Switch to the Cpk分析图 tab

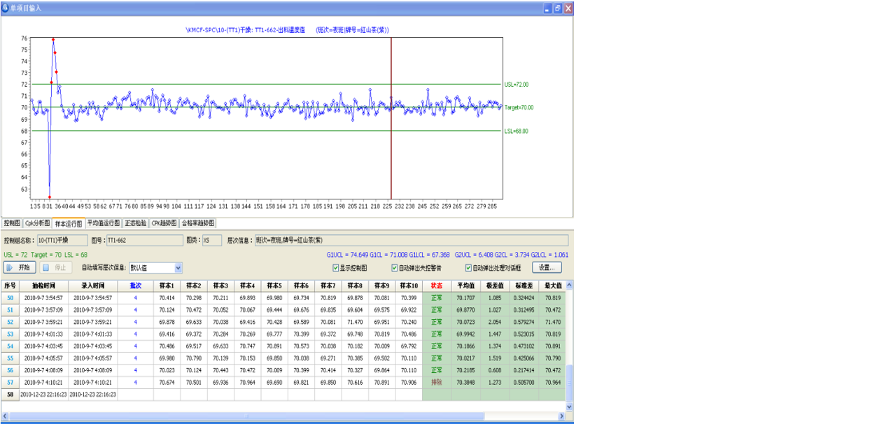pyautogui.click(x=38, y=223)
